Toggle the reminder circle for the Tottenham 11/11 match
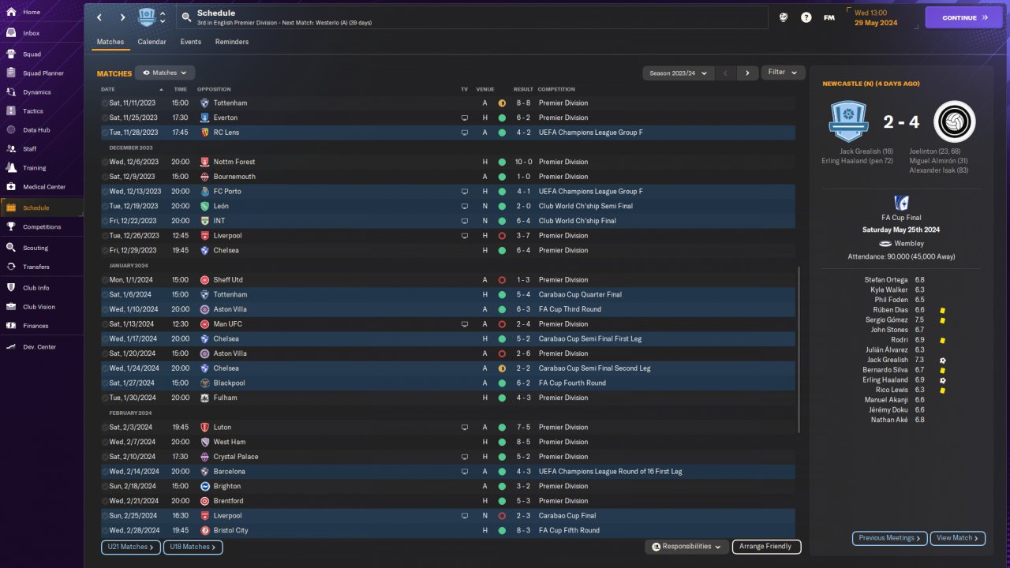 (x=105, y=103)
